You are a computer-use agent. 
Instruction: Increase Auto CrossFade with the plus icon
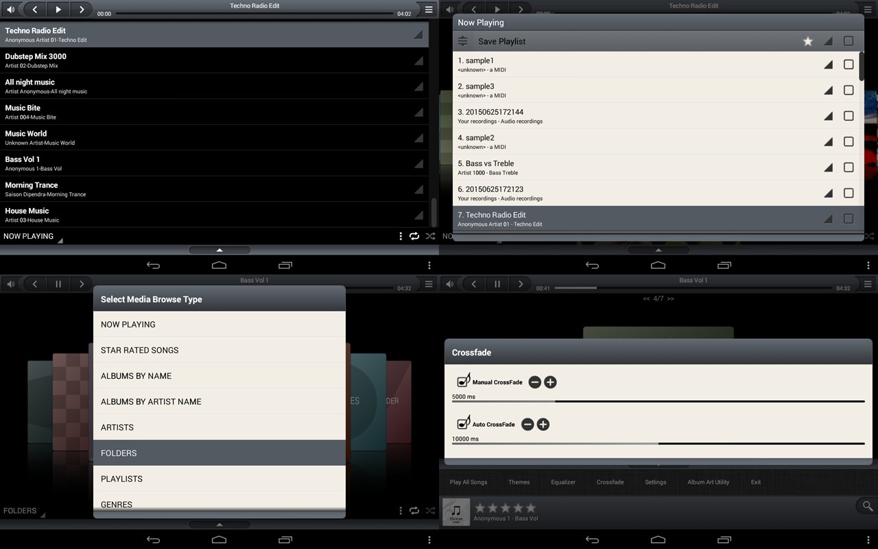point(543,425)
